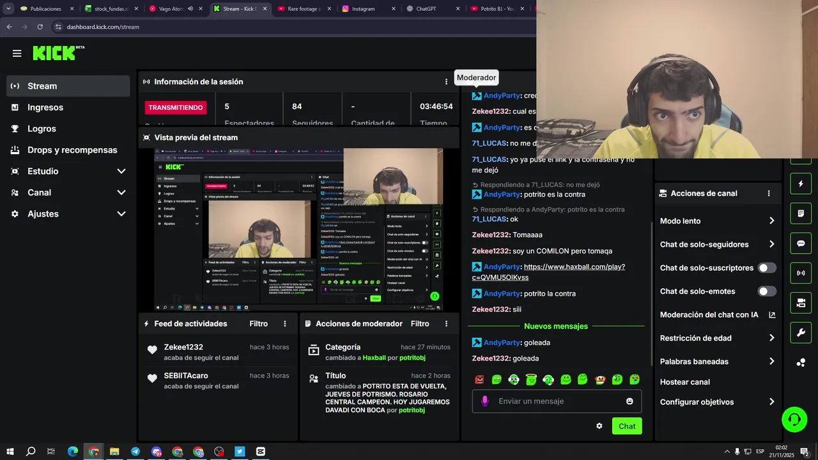Click the stream preview thumbnail
818x460 pixels.
coord(298,230)
